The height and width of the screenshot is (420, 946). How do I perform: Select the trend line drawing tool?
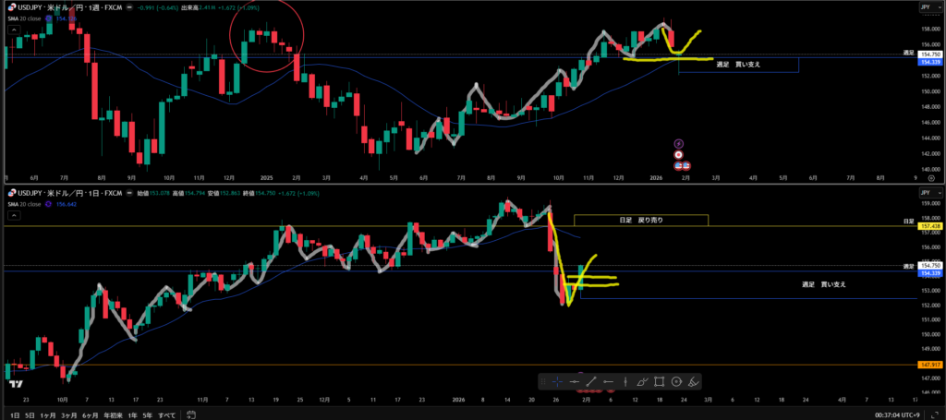[x=591, y=381]
